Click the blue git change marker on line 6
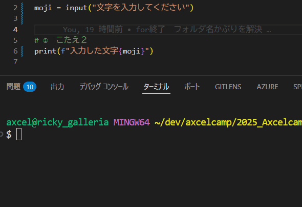302x207 pixels. point(22,51)
